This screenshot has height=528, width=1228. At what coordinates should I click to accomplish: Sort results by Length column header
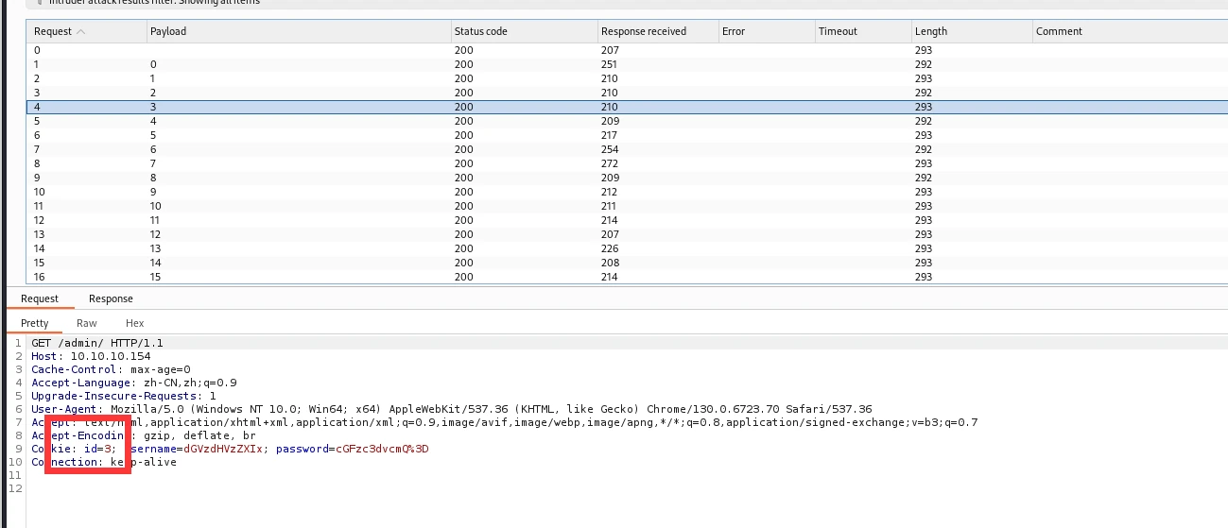[972, 31]
